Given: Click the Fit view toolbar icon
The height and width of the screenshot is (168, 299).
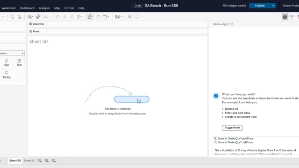Looking at the screenshot, I should [x=106, y=17].
